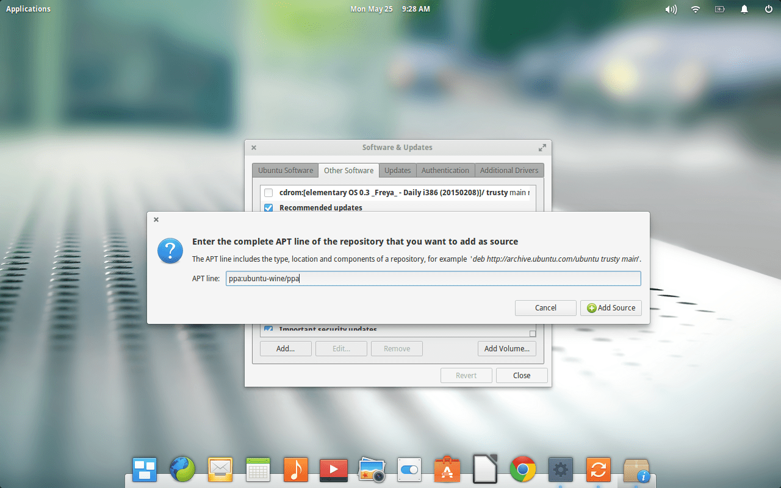Check Important security updates

[268, 329]
